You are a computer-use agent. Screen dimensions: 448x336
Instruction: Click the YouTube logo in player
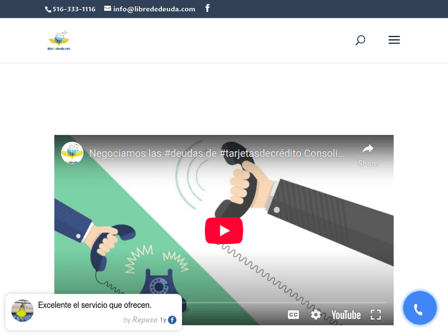coord(346,315)
